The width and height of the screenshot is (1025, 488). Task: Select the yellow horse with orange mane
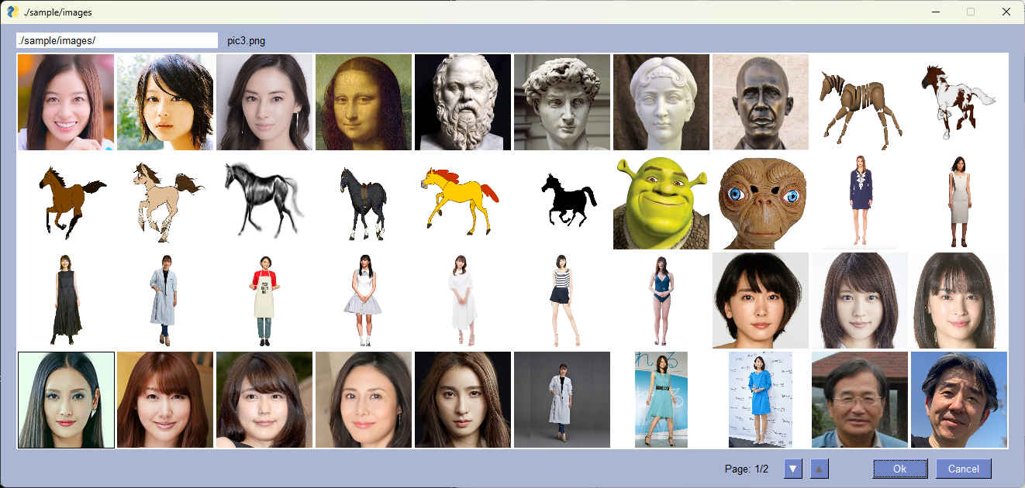462,200
